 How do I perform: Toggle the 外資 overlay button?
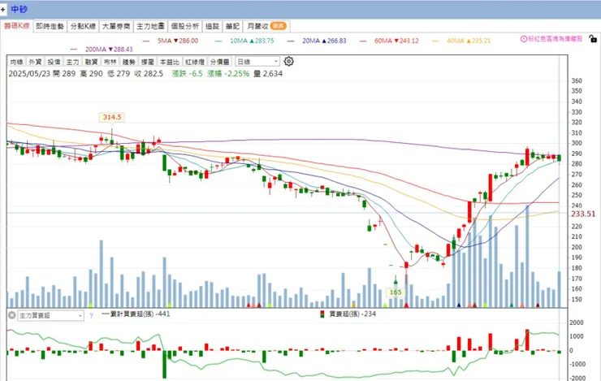35,62
